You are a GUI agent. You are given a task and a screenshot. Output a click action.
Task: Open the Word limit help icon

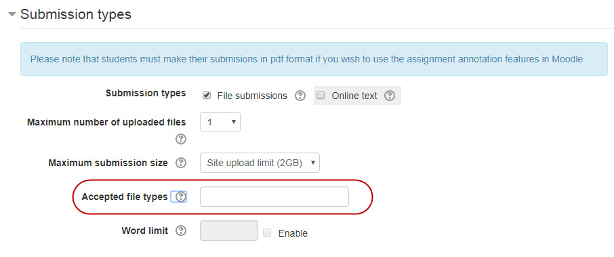click(x=180, y=231)
